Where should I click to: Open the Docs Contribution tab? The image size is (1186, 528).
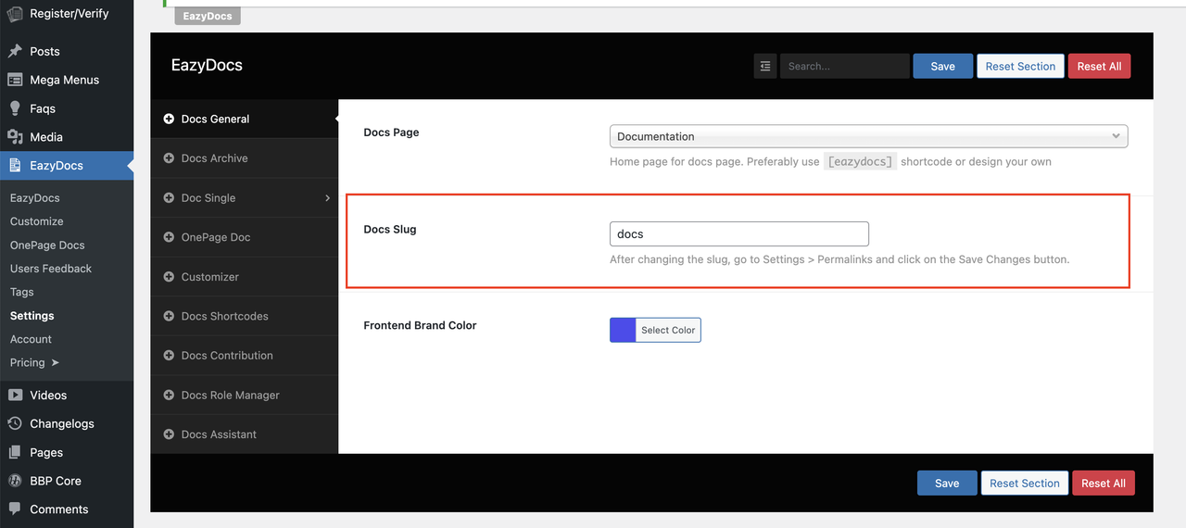245,355
